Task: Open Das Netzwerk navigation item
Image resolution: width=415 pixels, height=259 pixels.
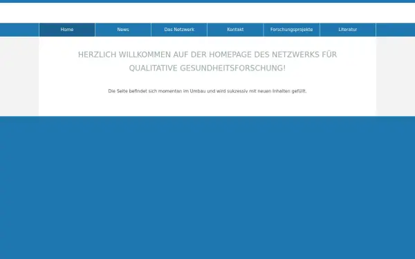Action: pyautogui.click(x=179, y=30)
